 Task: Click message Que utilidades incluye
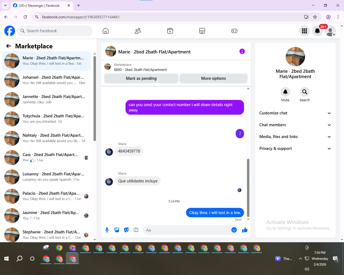click(138, 181)
